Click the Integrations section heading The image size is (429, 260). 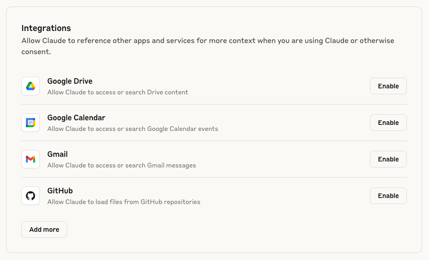pyautogui.click(x=46, y=28)
